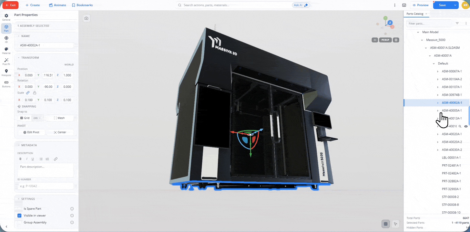
Task: Toggle the scale lock icon
Action: coord(35,93)
